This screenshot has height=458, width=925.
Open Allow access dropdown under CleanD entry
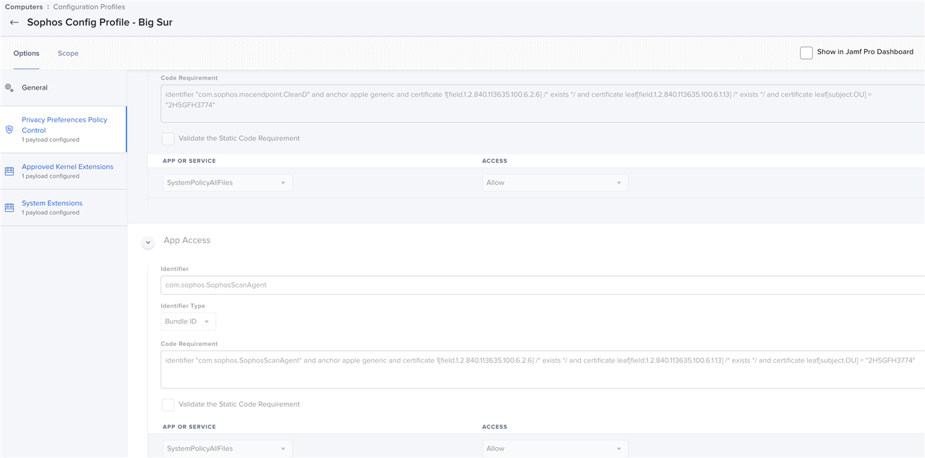pos(555,183)
